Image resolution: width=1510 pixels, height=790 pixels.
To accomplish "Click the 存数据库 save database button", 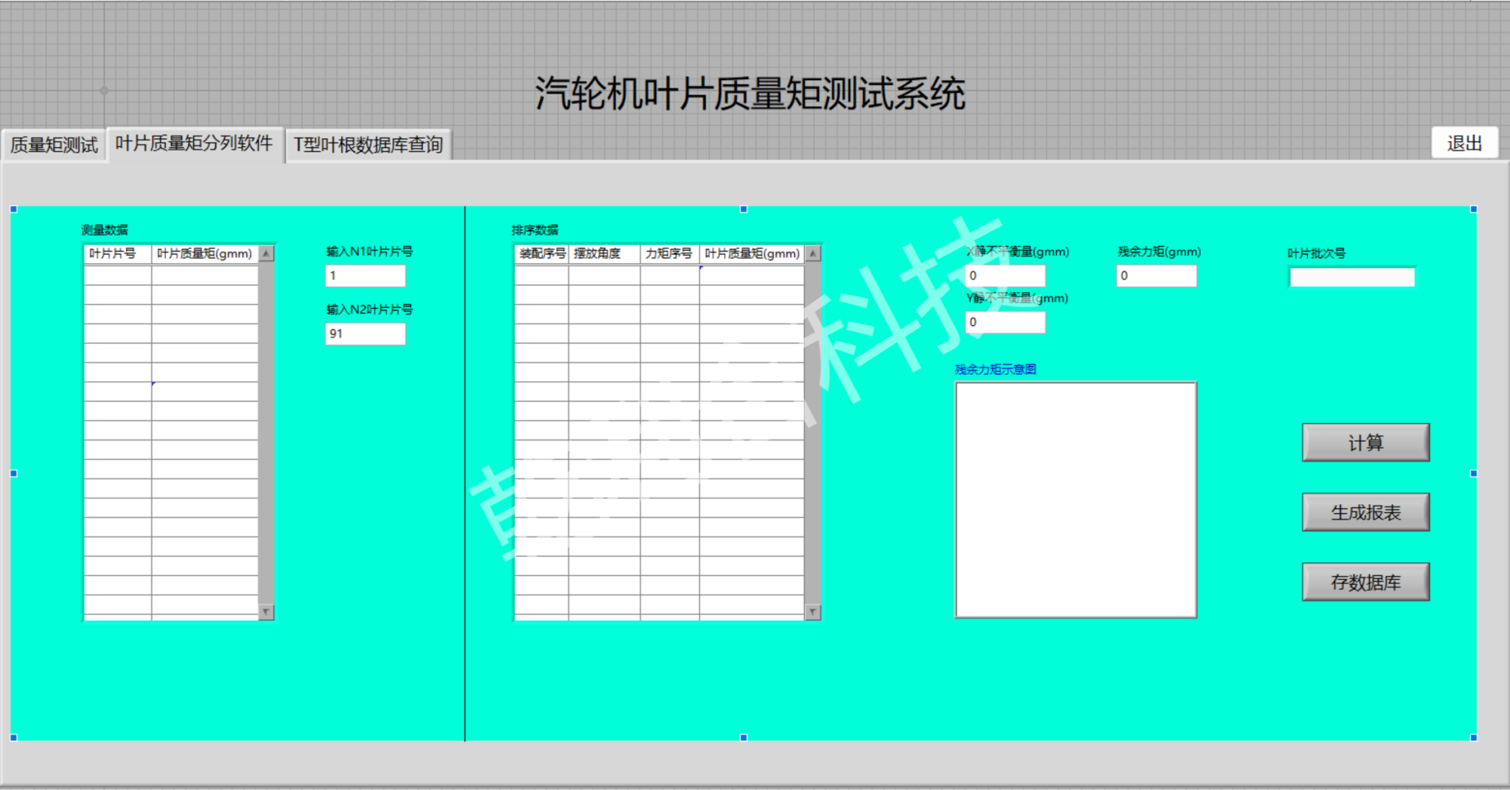I will click(x=1365, y=582).
